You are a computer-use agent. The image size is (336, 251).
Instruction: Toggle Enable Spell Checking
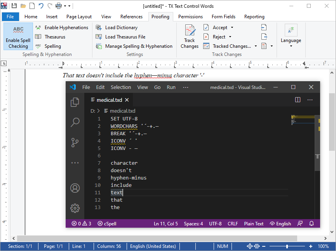(18, 37)
